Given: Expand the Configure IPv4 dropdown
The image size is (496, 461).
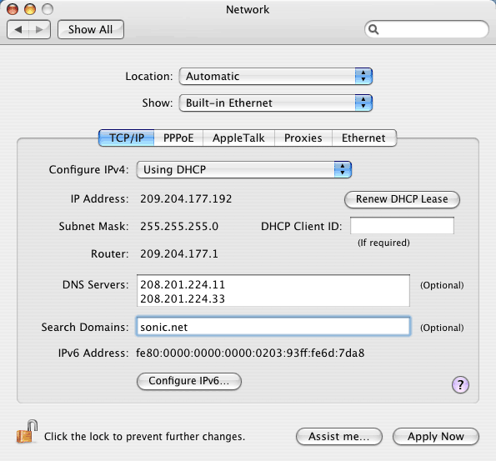Looking at the screenshot, I should [244, 169].
